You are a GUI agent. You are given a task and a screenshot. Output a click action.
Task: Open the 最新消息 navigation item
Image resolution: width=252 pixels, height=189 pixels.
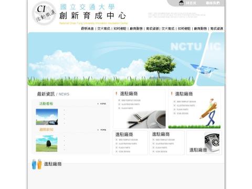88,28
